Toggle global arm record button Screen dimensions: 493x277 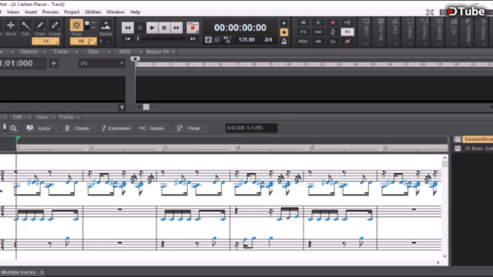click(x=333, y=22)
